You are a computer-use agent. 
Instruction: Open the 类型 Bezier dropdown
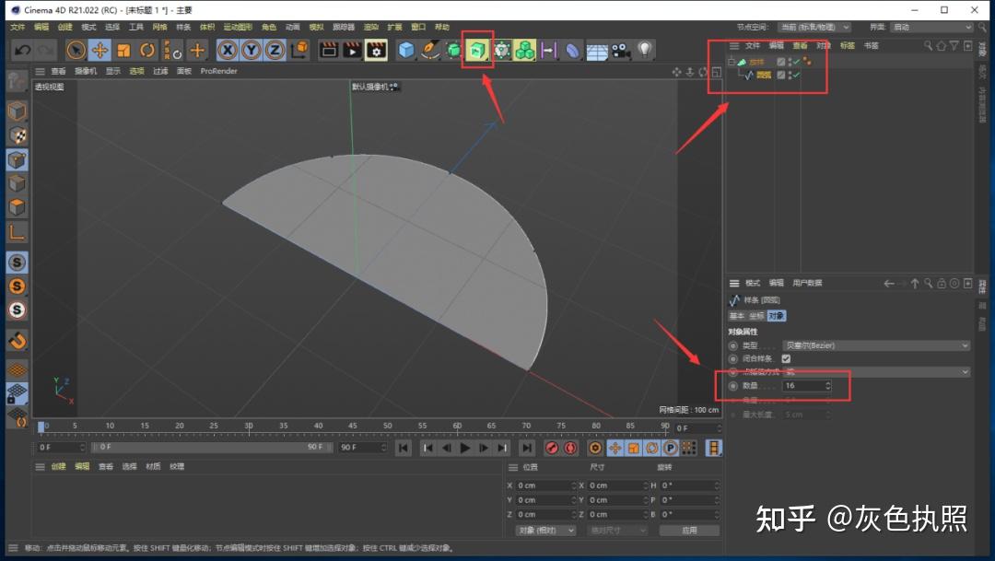[876, 345]
